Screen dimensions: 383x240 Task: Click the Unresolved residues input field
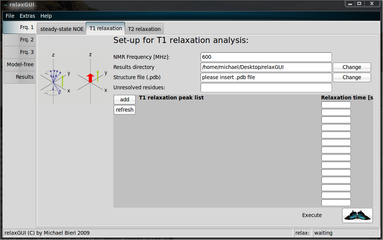point(266,87)
